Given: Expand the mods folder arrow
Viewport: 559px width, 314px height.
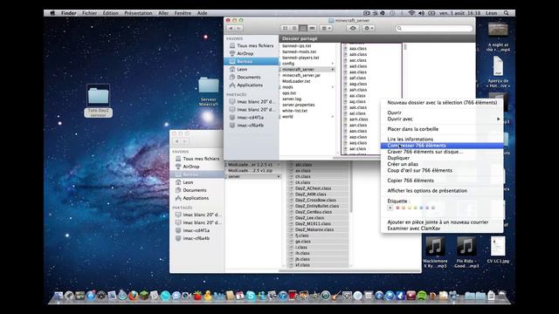Looking at the screenshot, I should 333,87.
